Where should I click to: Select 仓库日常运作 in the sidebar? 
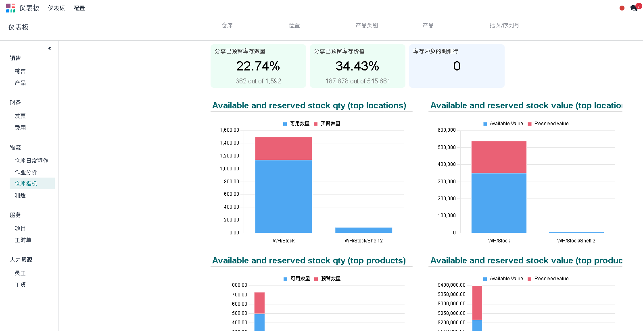[x=31, y=161]
